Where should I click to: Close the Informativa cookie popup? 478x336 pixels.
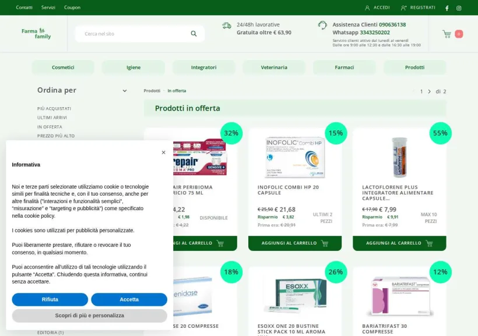click(x=163, y=153)
